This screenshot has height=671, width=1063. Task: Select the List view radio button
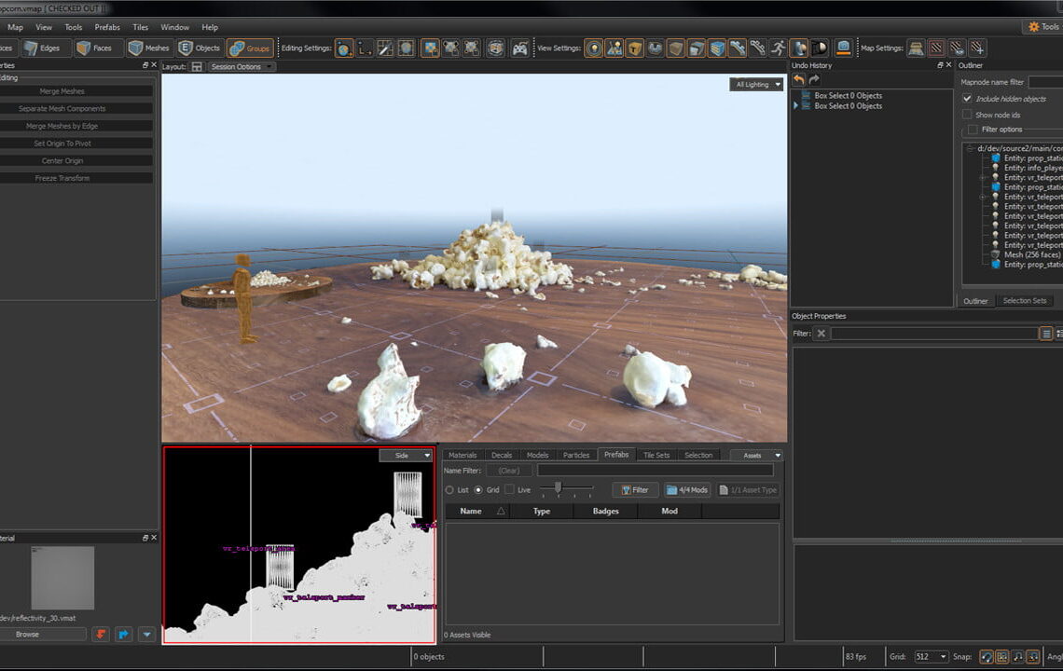[x=450, y=490]
